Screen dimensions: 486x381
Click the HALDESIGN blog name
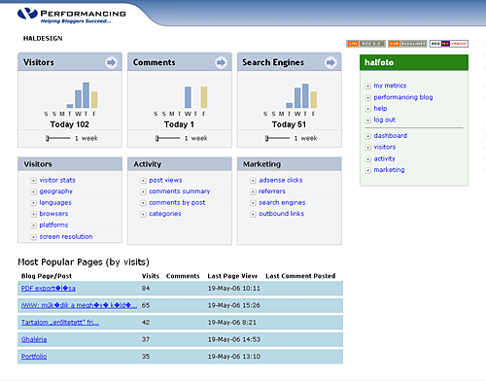point(43,39)
